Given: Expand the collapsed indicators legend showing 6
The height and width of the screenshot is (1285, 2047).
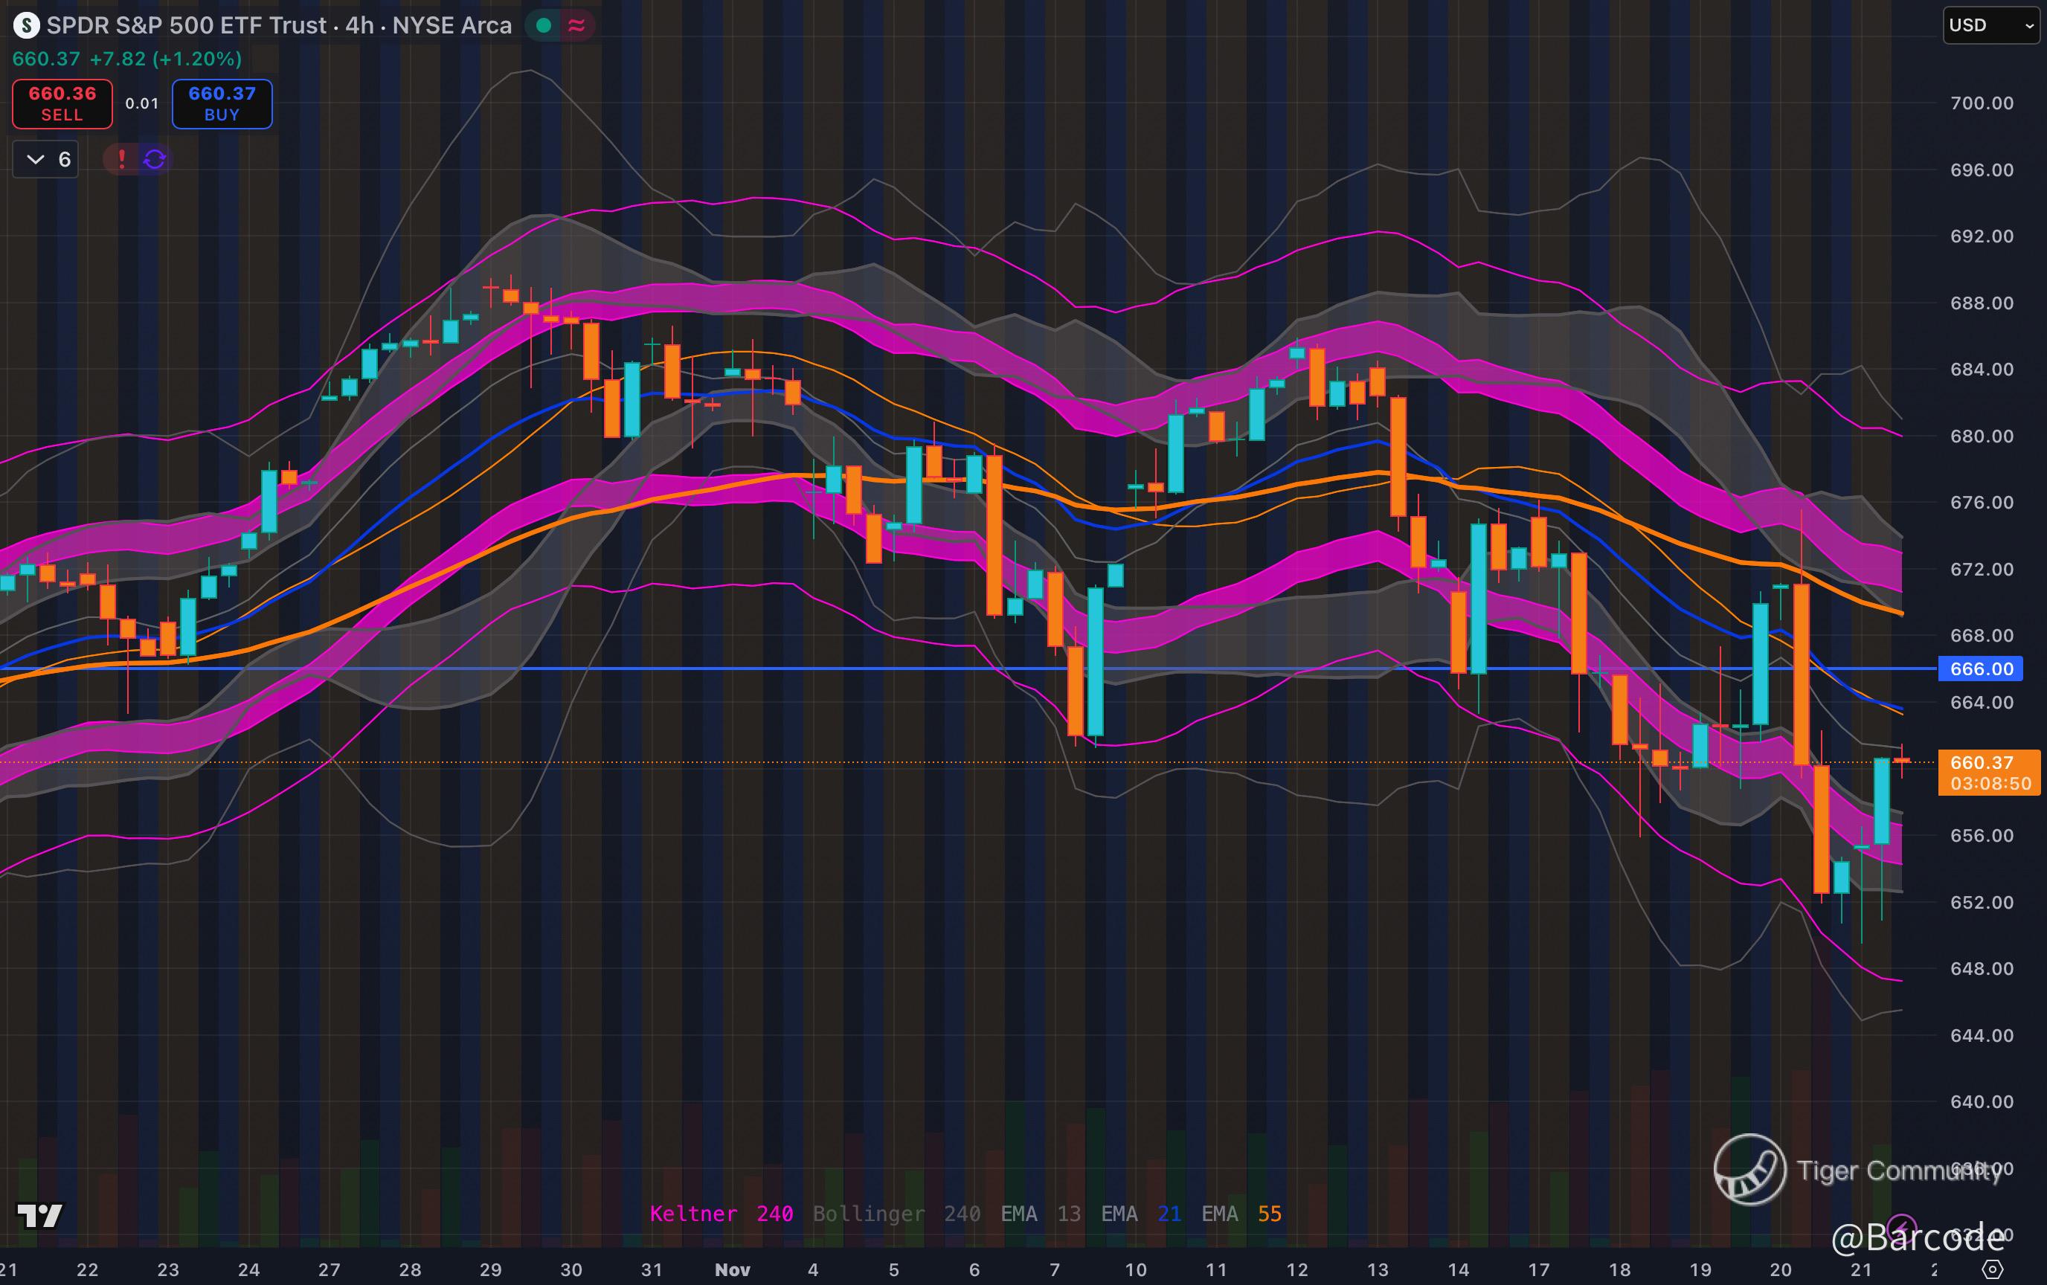Looking at the screenshot, I should coord(47,159).
